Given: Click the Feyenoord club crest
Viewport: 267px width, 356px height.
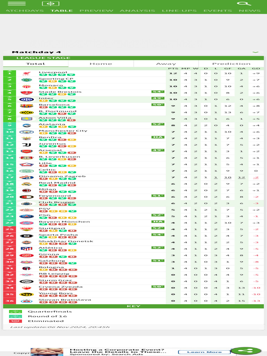Looking at the screenshot, I should (x=26, y=197).
